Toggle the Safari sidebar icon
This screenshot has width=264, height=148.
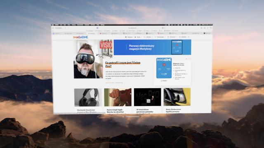pyautogui.click(x=53, y=28)
